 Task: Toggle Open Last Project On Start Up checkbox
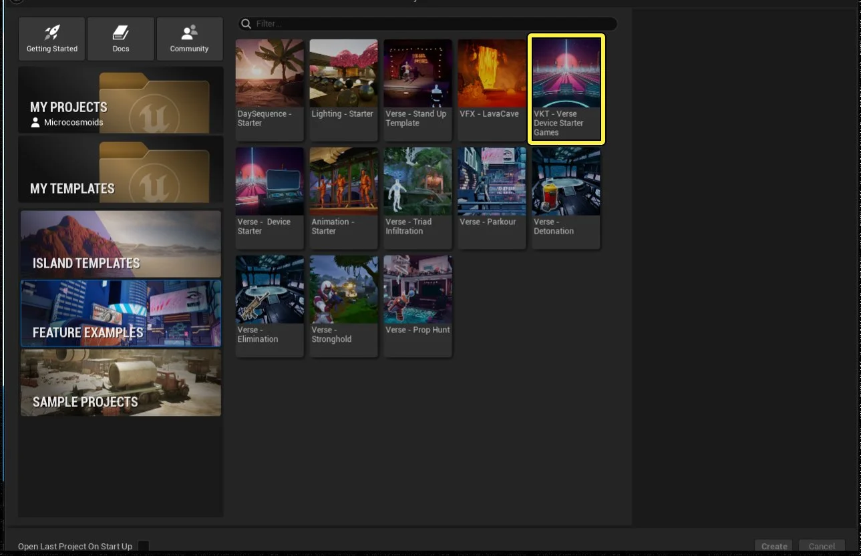(143, 547)
